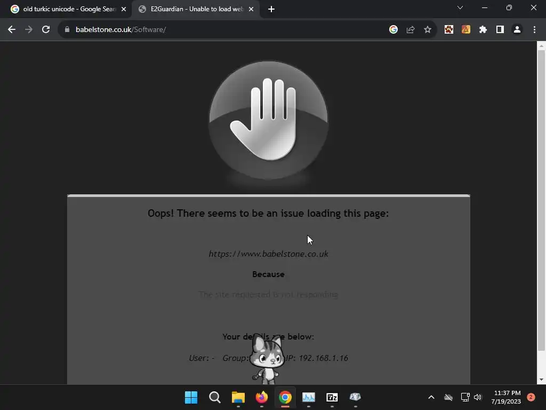Open the volume speaker control
The width and height of the screenshot is (546, 410).
(x=478, y=397)
